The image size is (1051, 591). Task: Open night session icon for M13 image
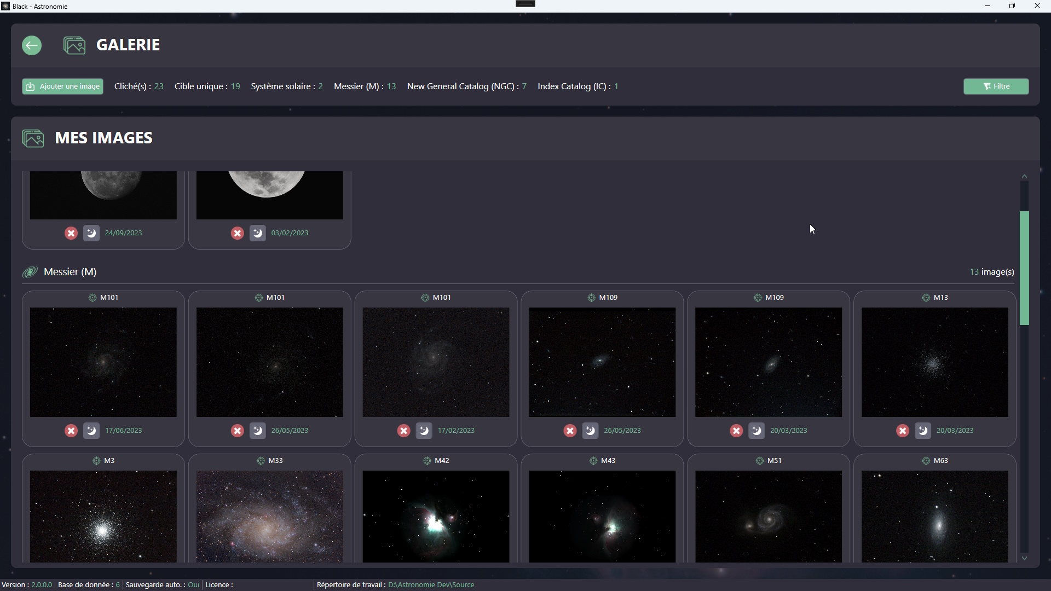click(922, 431)
